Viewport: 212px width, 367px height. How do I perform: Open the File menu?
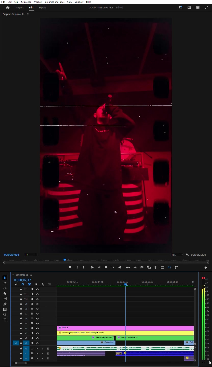click(x=3, y=2)
